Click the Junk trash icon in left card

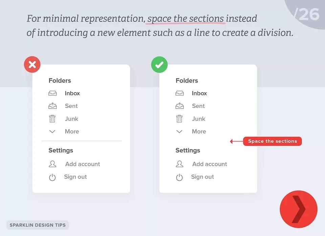pos(52,119)
